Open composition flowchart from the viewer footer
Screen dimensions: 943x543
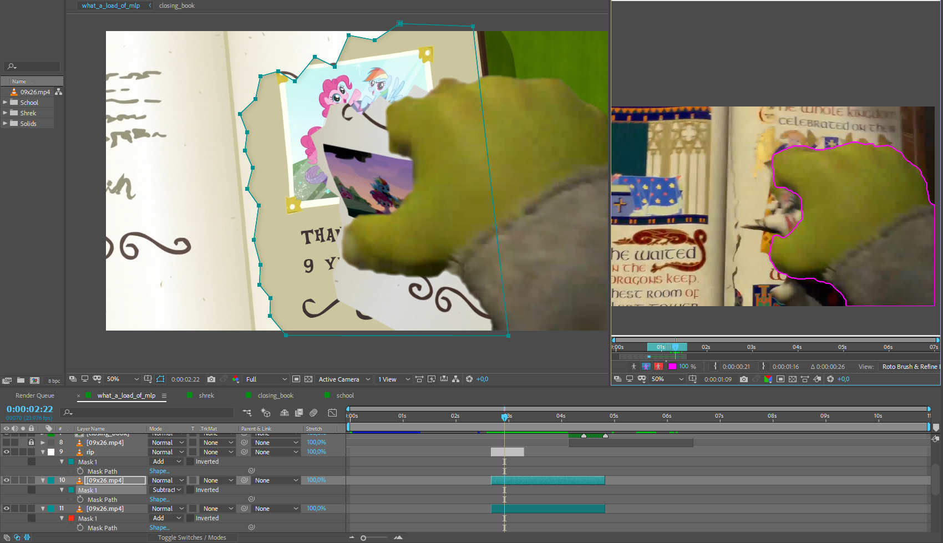coord(455,379)
